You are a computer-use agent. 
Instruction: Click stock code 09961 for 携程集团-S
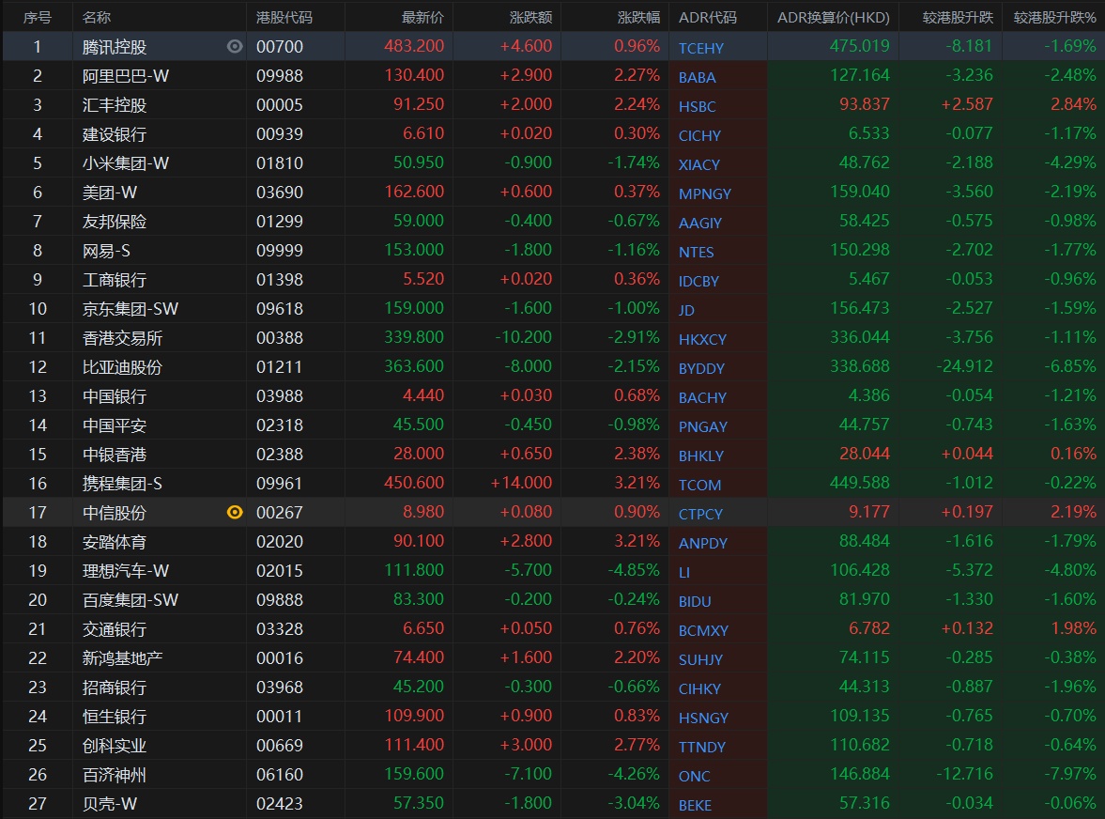coord(280,483)
